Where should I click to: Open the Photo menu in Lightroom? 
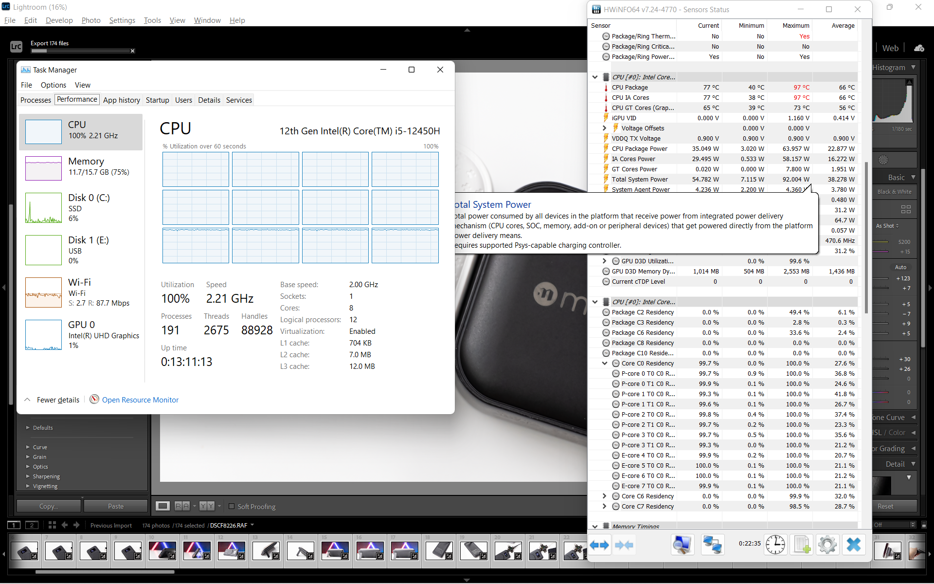pos(91,20)
